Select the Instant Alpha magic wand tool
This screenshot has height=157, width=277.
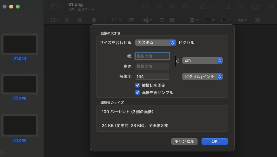[67, 20]
